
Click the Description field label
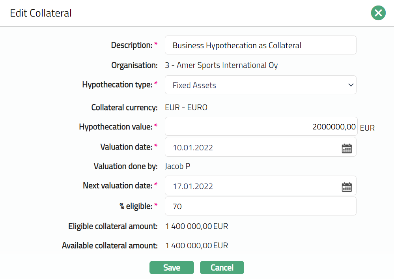click(x=132, y=45)
